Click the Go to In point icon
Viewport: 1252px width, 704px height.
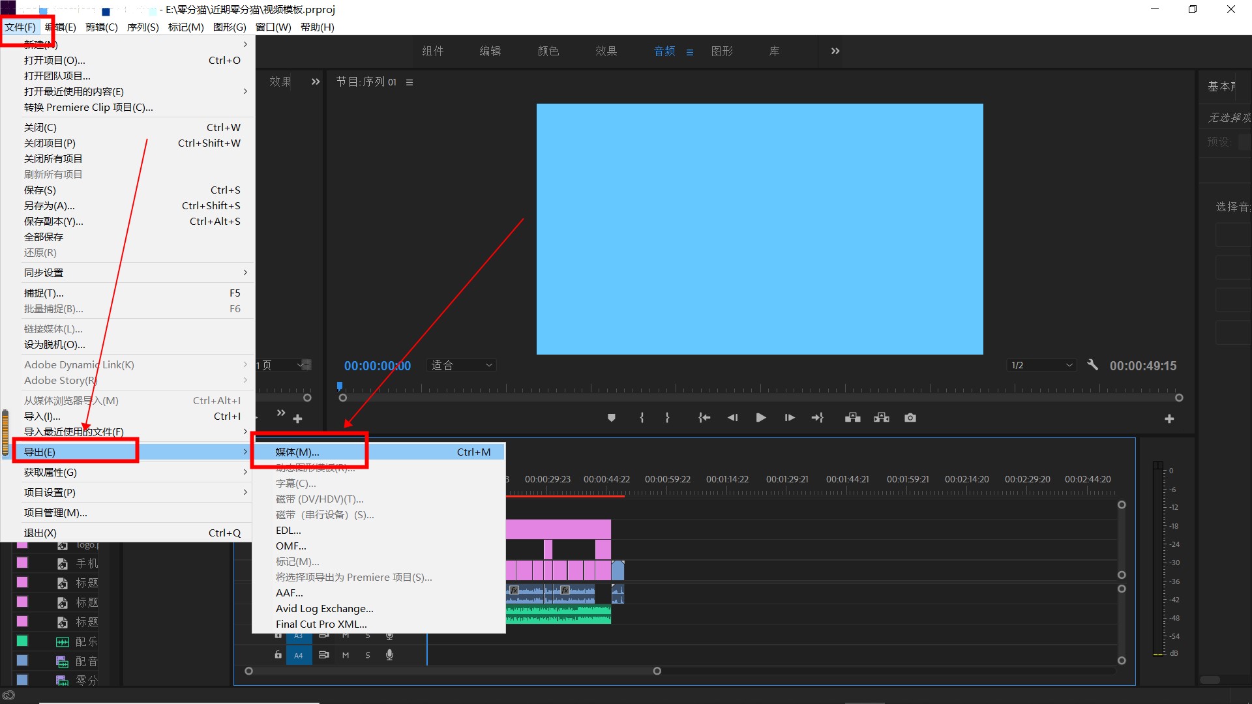tap(704, 418)
